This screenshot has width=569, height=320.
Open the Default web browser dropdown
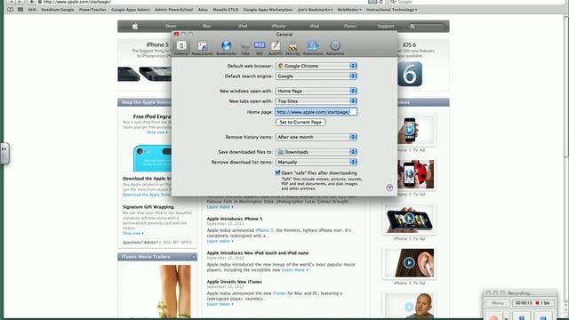point(317,66)
